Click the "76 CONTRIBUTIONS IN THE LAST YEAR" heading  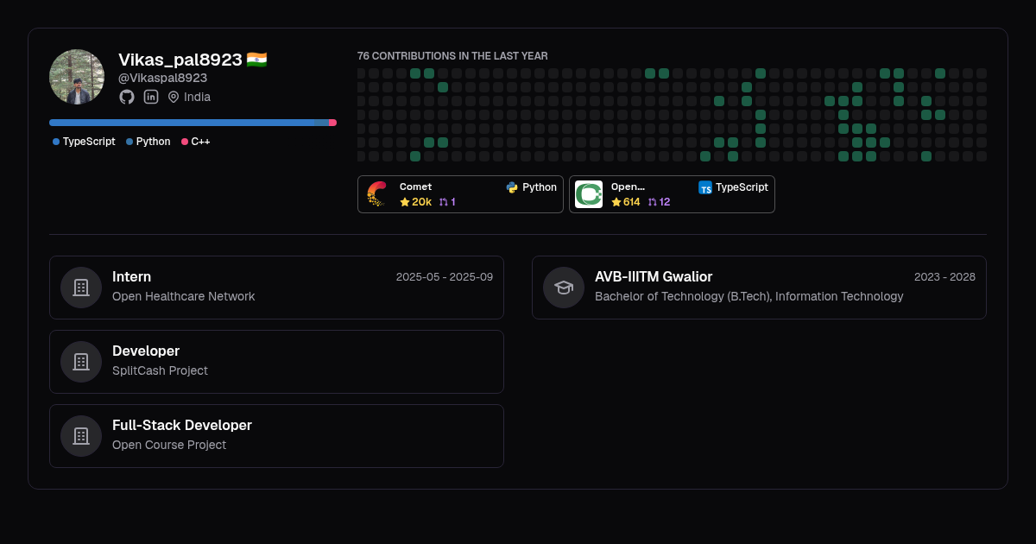(x=452, y=56)
